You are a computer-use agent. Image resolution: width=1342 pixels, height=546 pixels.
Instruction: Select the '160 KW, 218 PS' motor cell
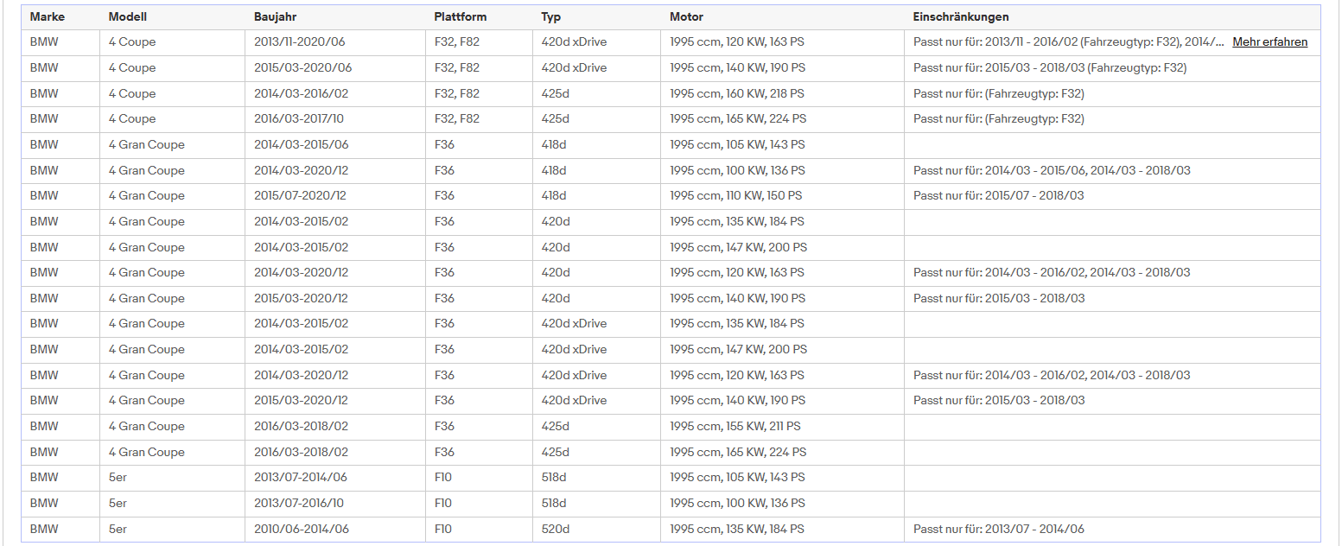782,93
